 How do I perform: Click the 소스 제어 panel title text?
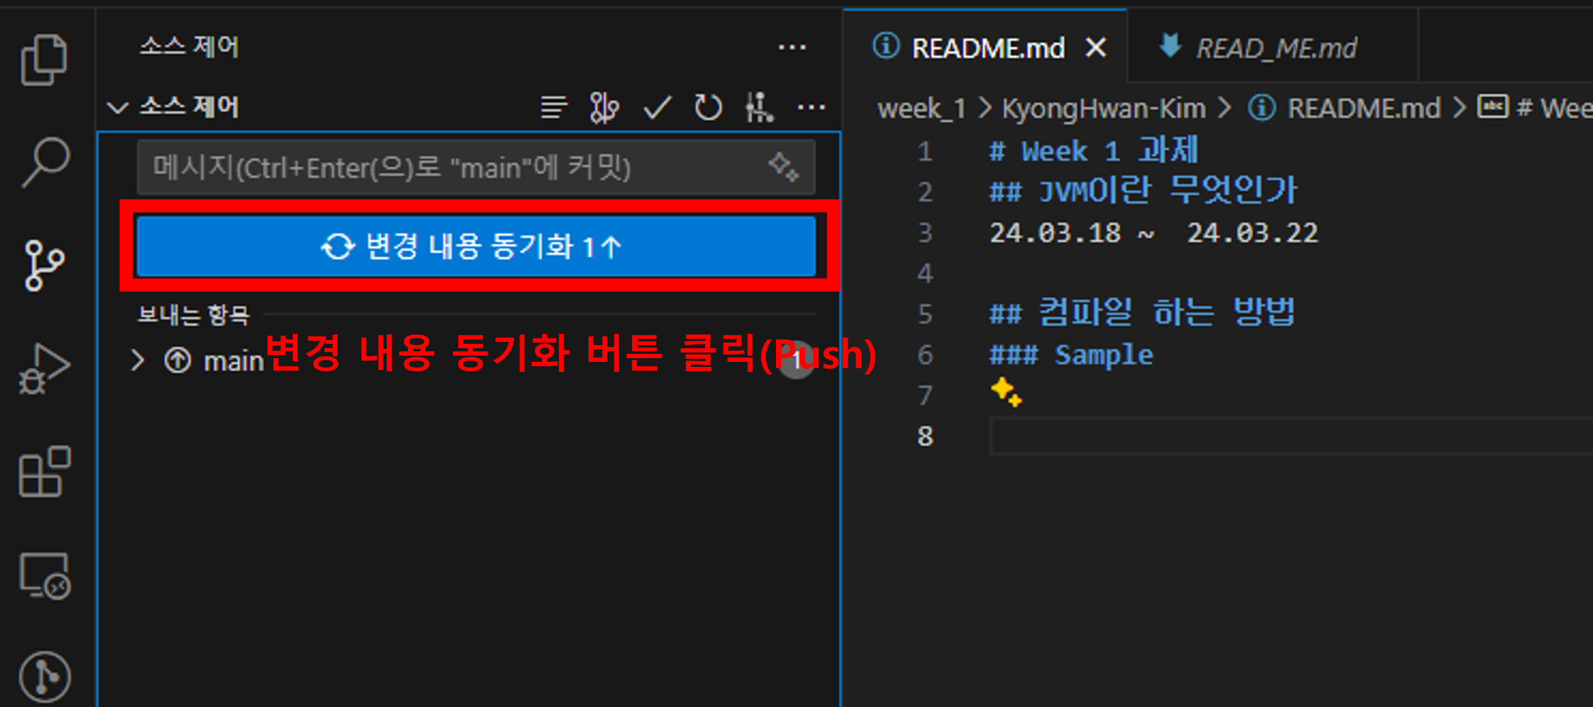tap(189, 47)
